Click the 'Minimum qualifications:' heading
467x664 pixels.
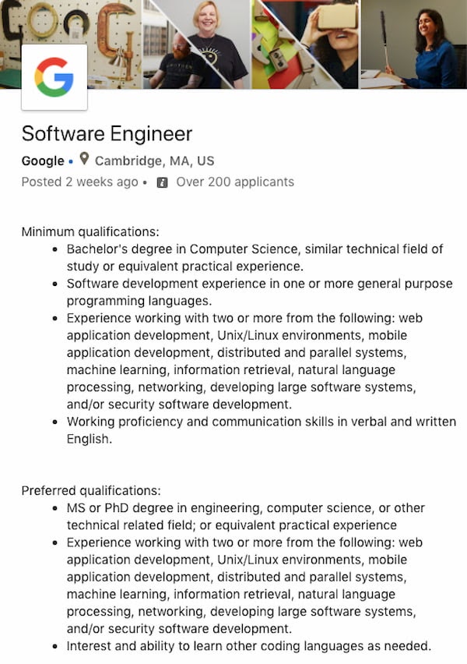(x=90, y=231)
